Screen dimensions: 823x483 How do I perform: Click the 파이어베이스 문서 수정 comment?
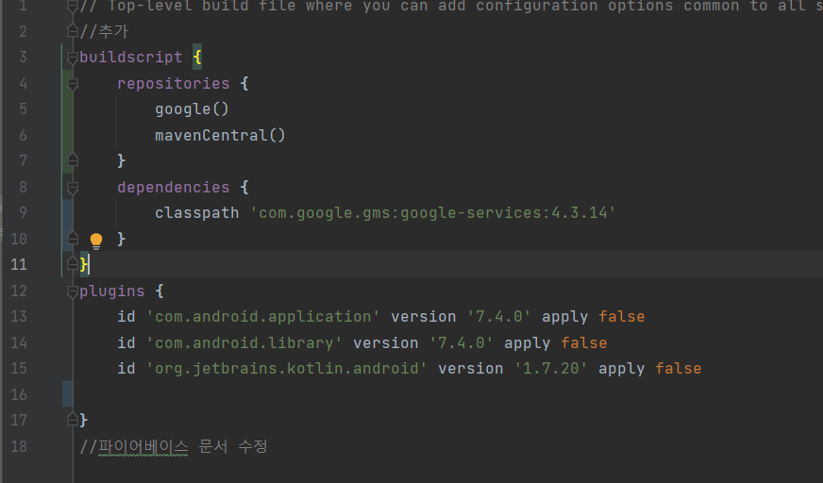coord(174,447)
